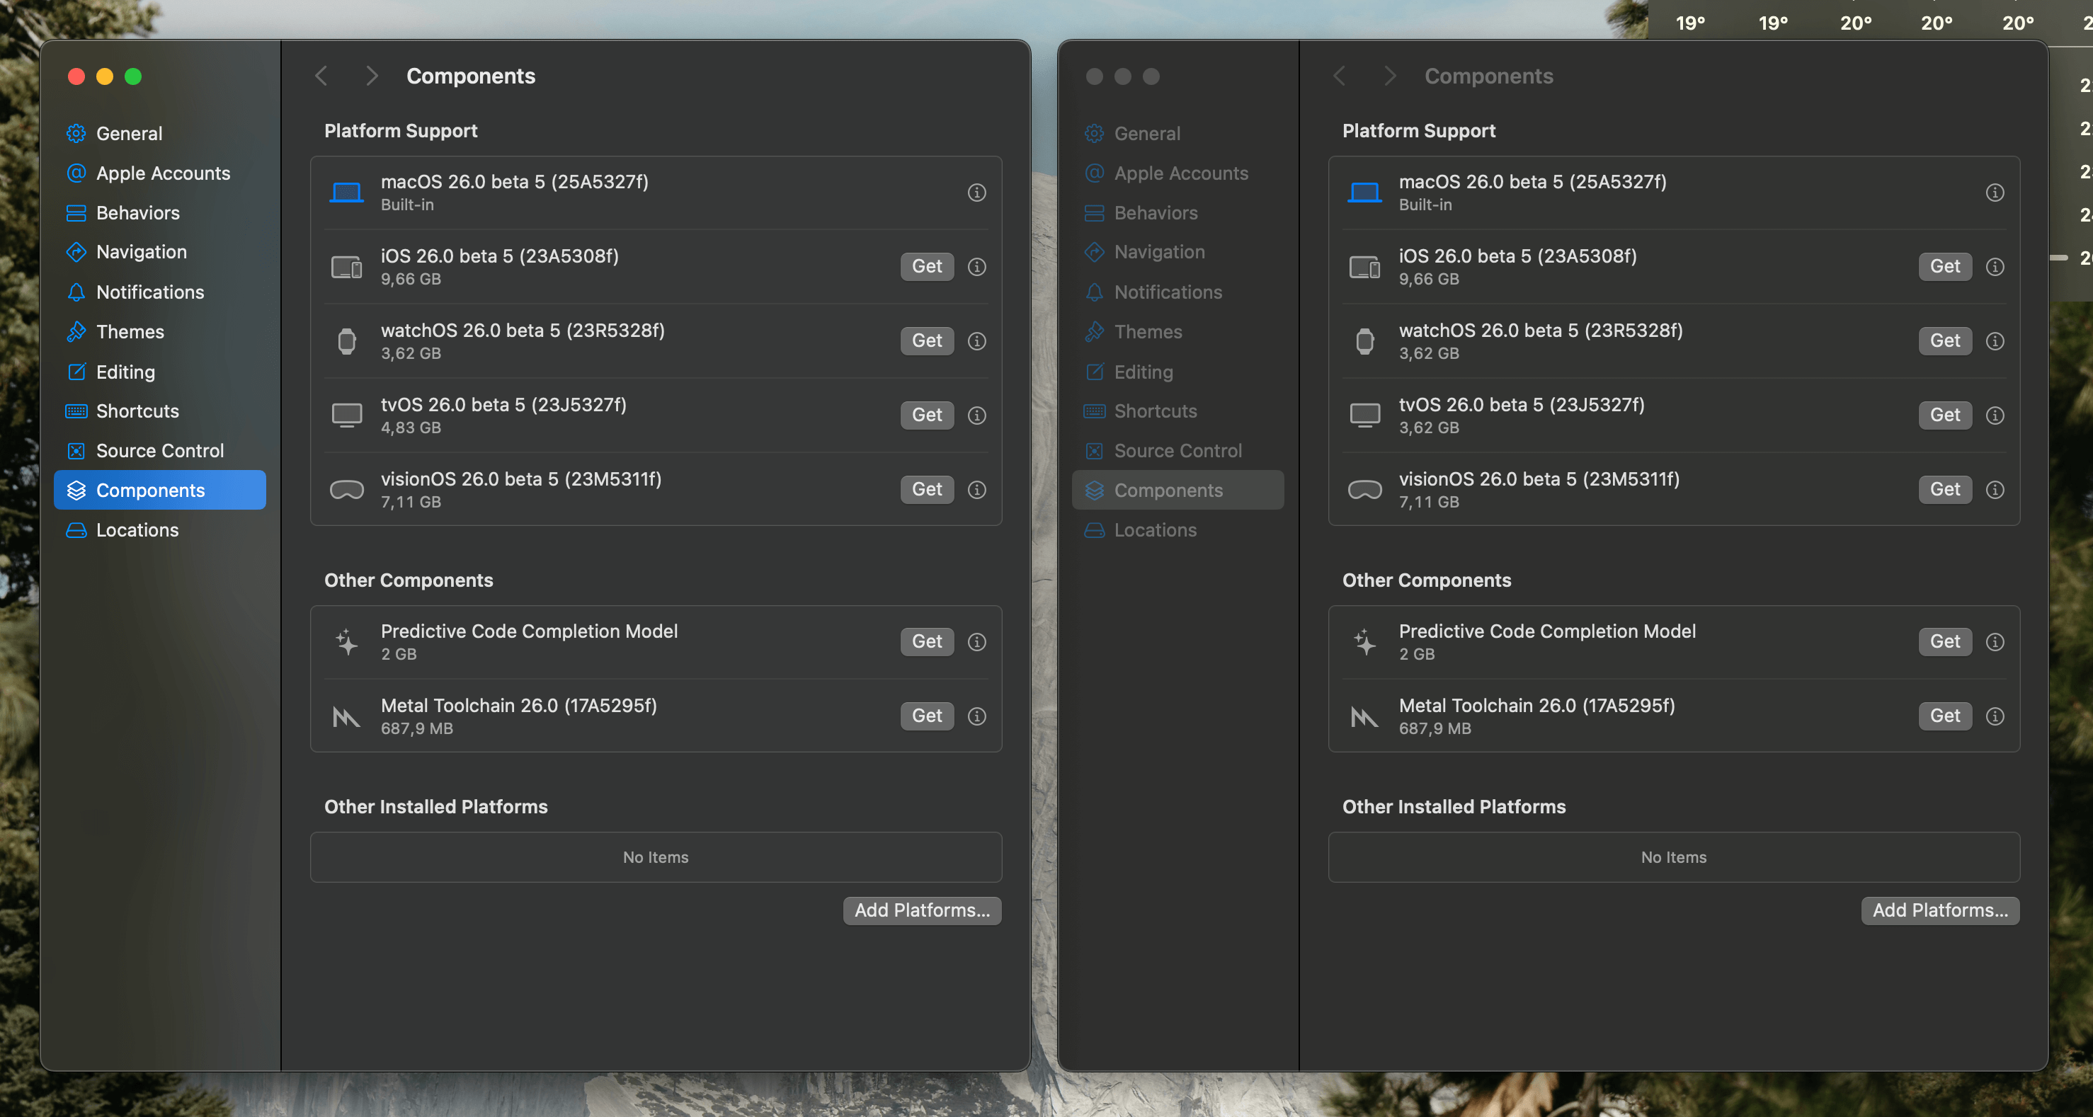Get watchOS 26.0 beta 5 in left window
The image size is (2093, 1117).
click(x=927, y=341)
